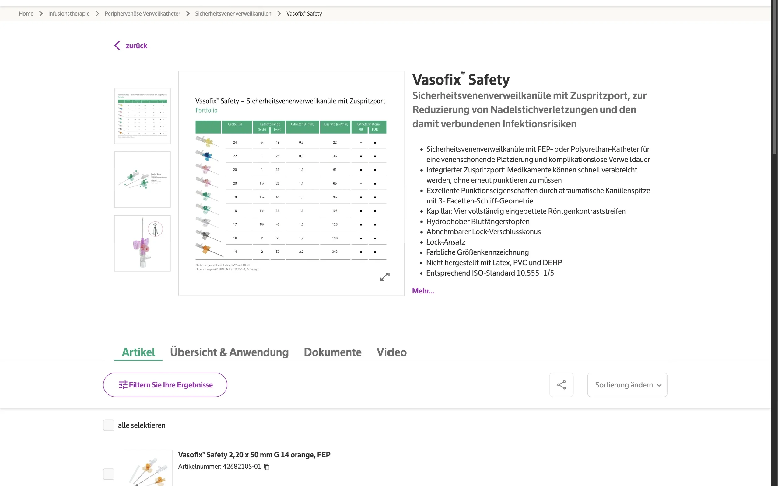The image size is (778, 486).
Task: Expand the portfolio image with the enlarge arrow icon
Action: point(385,276)
